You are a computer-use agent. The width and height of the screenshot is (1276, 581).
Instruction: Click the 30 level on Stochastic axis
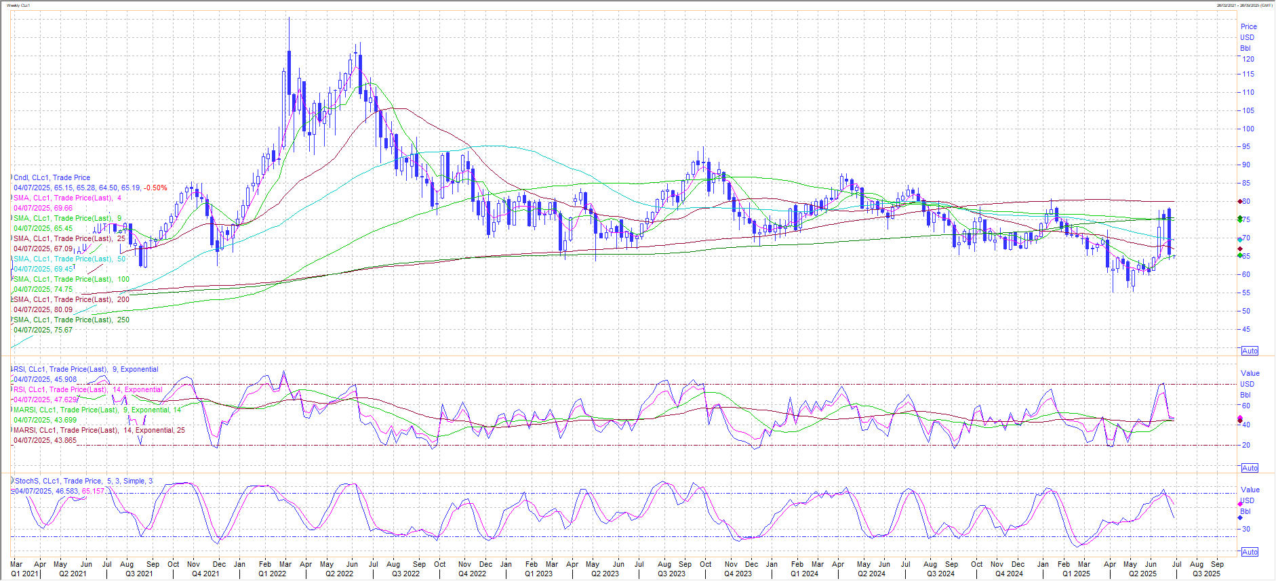[1246, 529]
